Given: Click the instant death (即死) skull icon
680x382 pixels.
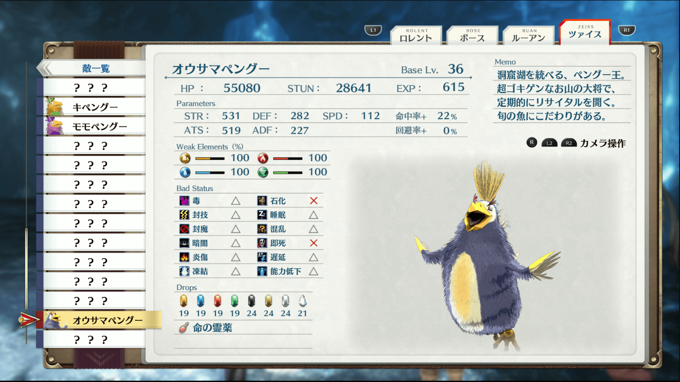Looking at the screenshot, I should point(262,243).
